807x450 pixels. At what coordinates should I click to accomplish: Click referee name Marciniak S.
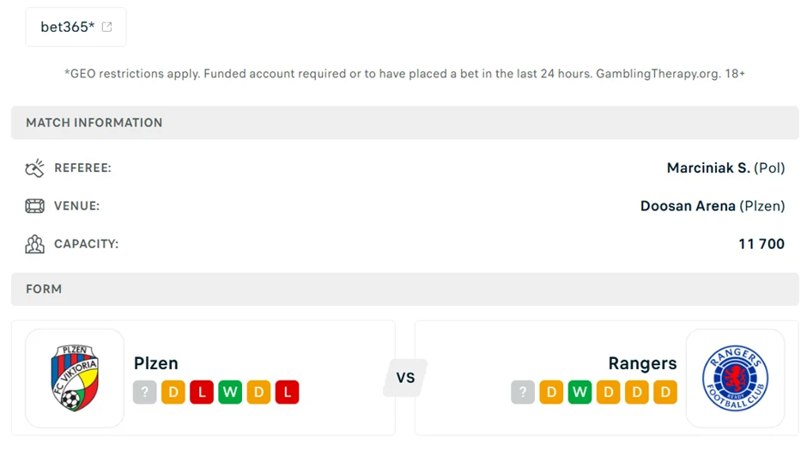tap(707, 168)
